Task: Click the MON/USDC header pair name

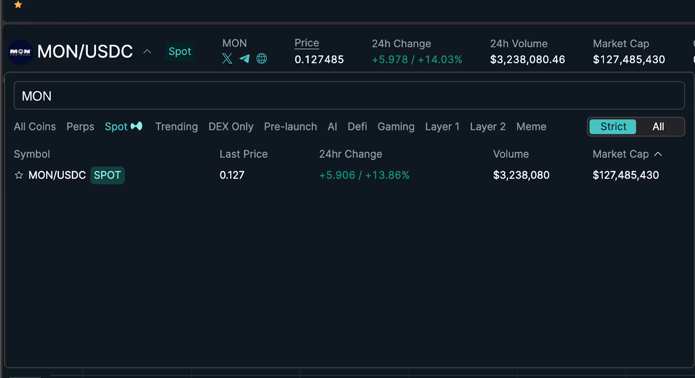Action: coord(85,52)
